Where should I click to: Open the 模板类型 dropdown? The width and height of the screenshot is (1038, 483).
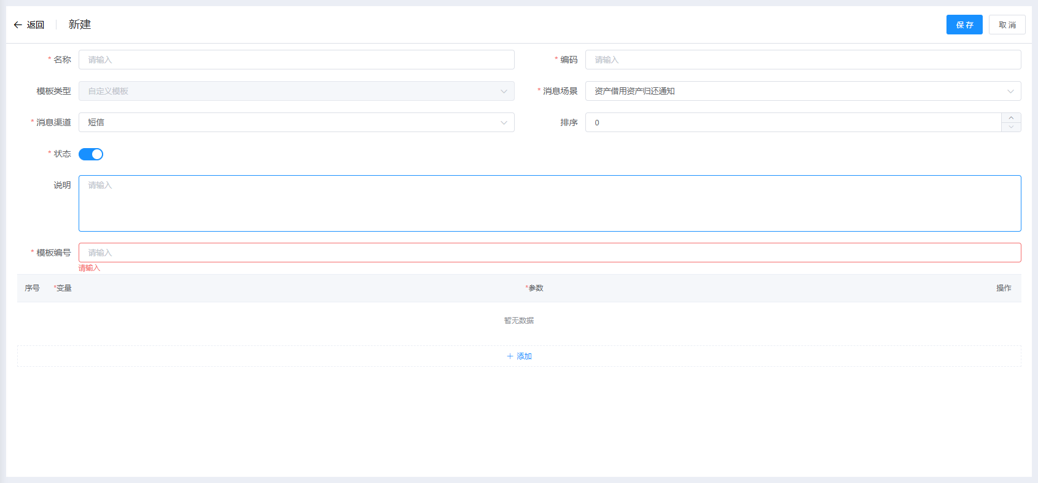[x=296, y=91]
